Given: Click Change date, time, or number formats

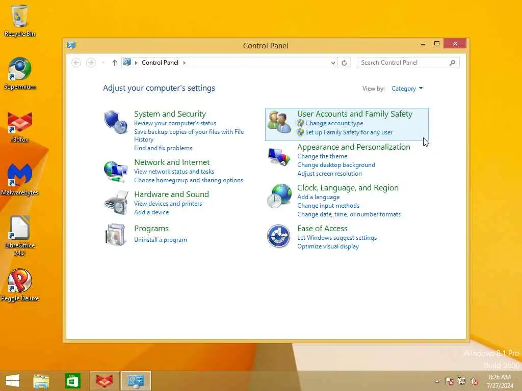Looking at the screenshot, I should click(349, 214).
